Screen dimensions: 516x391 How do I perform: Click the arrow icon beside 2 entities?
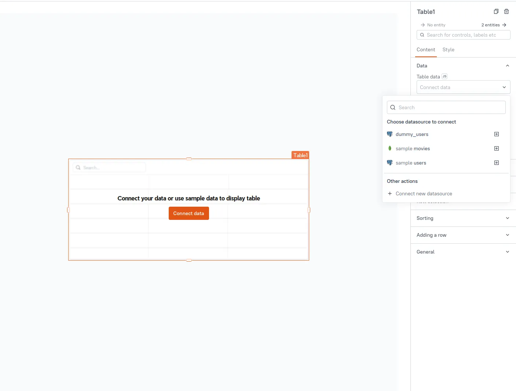coord(504,25)
